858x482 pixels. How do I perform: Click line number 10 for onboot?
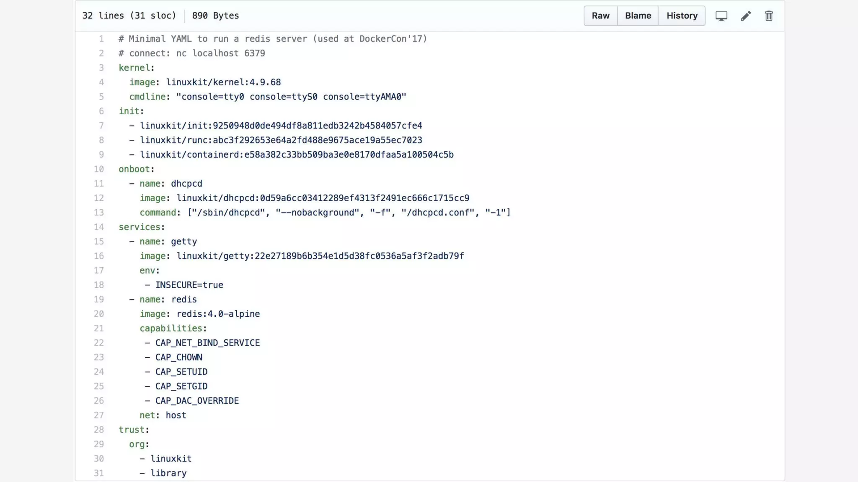click(99, 169)
